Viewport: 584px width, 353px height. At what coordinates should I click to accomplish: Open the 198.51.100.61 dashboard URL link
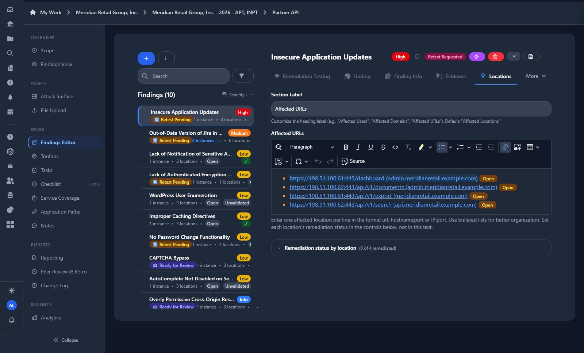[x=383, y=179]
